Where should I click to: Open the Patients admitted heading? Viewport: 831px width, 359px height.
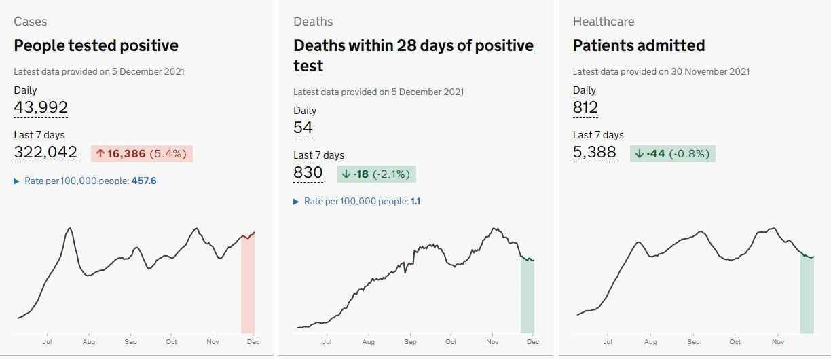[639, 46]
